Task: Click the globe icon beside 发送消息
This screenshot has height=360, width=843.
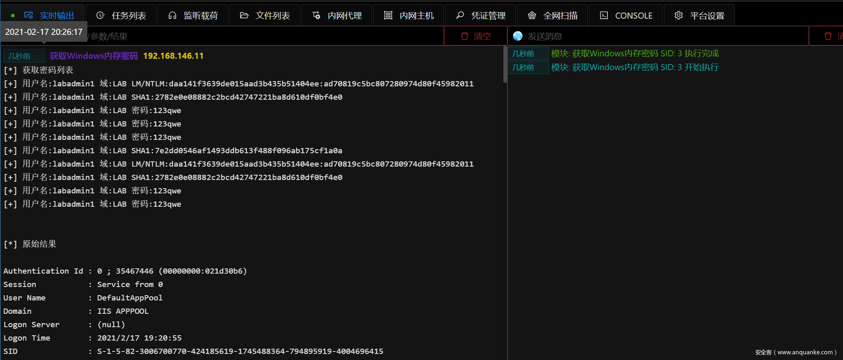Action: (518, 36)
